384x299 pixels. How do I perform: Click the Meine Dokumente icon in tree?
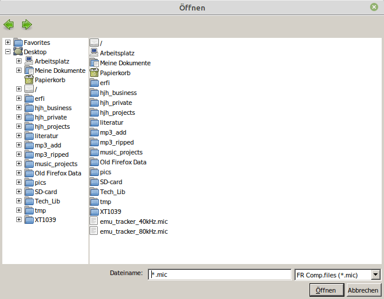(x=29, y=71)
